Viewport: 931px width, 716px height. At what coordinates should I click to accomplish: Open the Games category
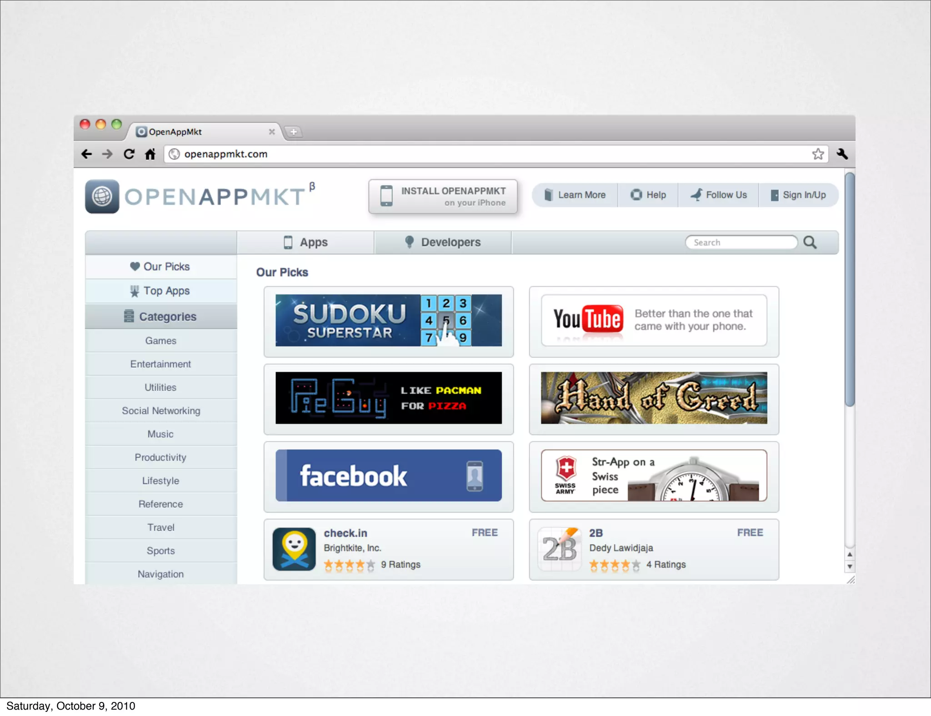click(160, 341)
